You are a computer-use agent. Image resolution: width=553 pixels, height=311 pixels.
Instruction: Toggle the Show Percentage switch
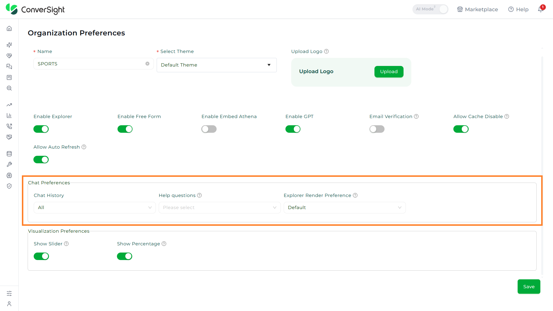124,256
